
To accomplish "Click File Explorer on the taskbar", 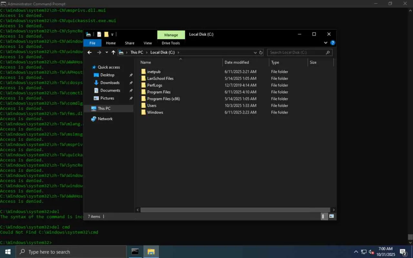I will (151, 252).
